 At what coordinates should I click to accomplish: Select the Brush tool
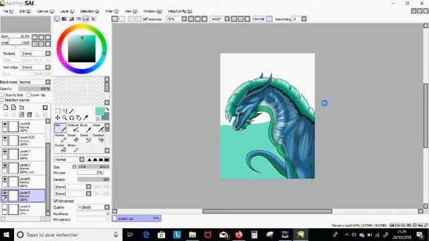pos(86,128)
